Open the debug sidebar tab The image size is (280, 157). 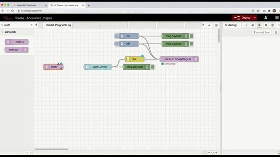231,25
